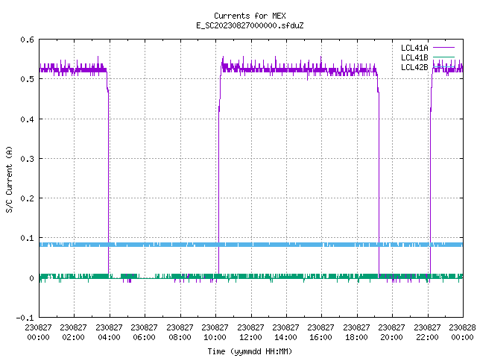Click the LCL41A falling edge near 04:00

tap(108, 183)
